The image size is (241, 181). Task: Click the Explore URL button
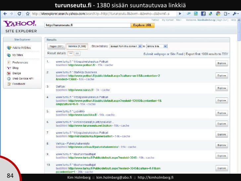pyautogui.click(x=142, y=25)
